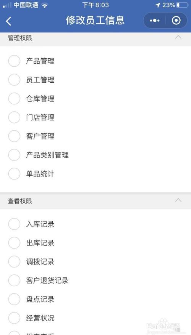191x335 pixels.
Task: Check the 员工管理 permission circle
Action: pyautogui.click(x=14, y=80)
